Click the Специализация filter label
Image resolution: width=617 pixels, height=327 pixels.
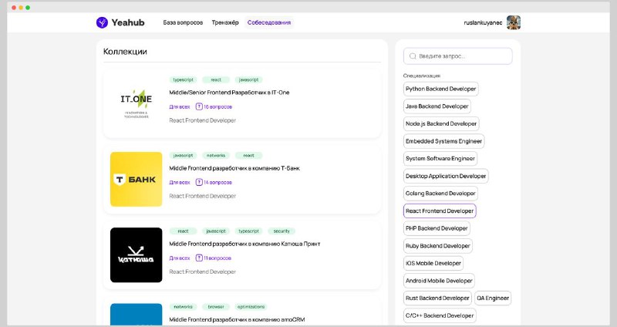422,76
